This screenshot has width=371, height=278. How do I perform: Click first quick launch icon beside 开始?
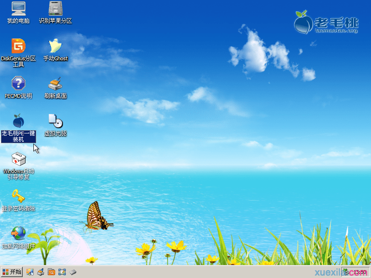coord(30,272)
